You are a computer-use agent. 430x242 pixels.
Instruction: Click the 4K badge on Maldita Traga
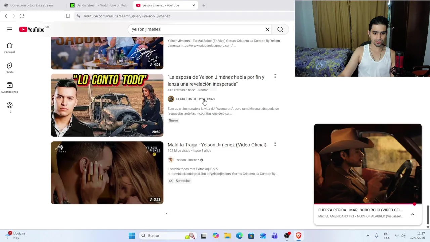pos(171,181)
